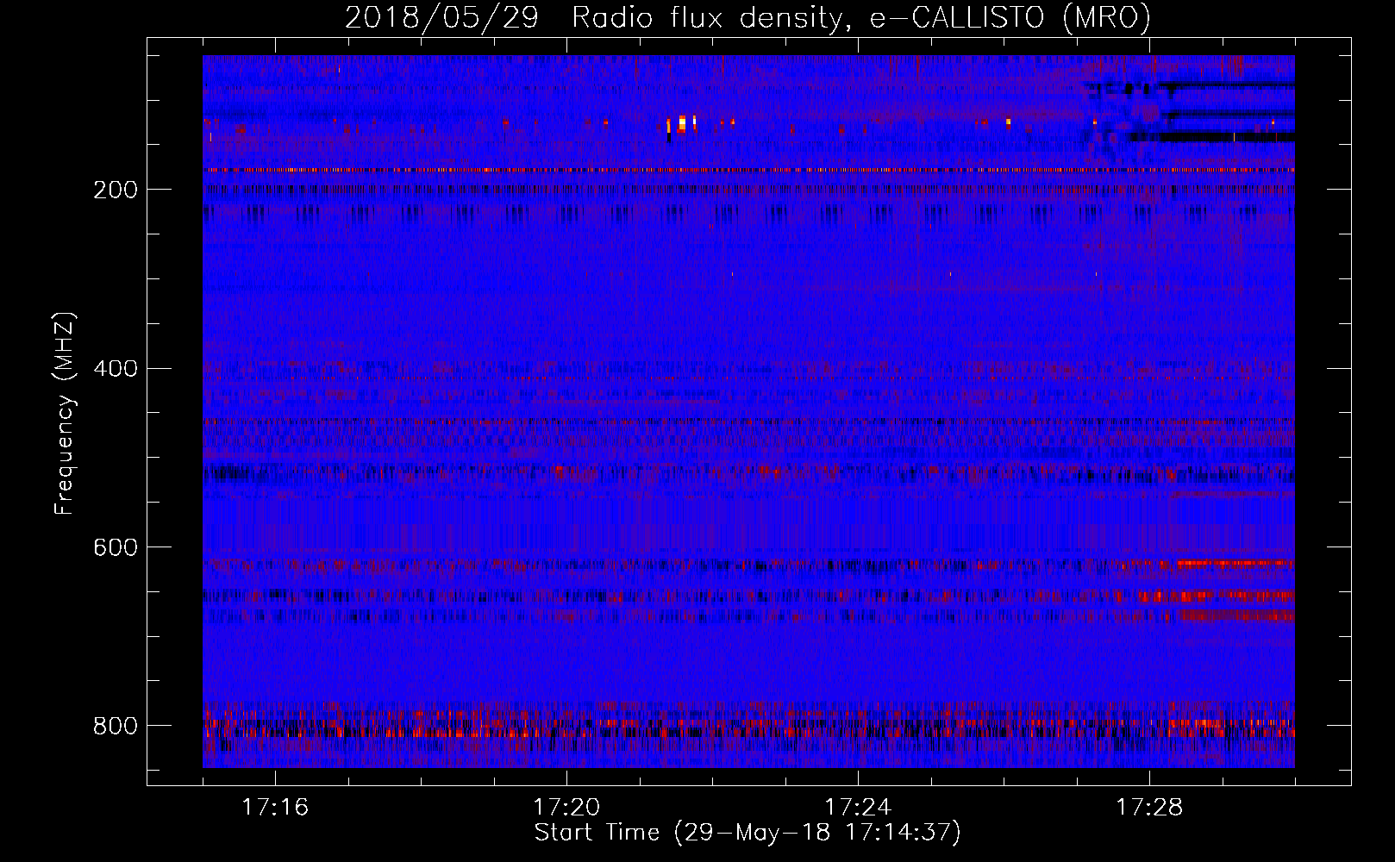Screen dimensions: 1395x862
Task: Click the bright yellow burst near 17:21
Action: (x=682, y=123)
